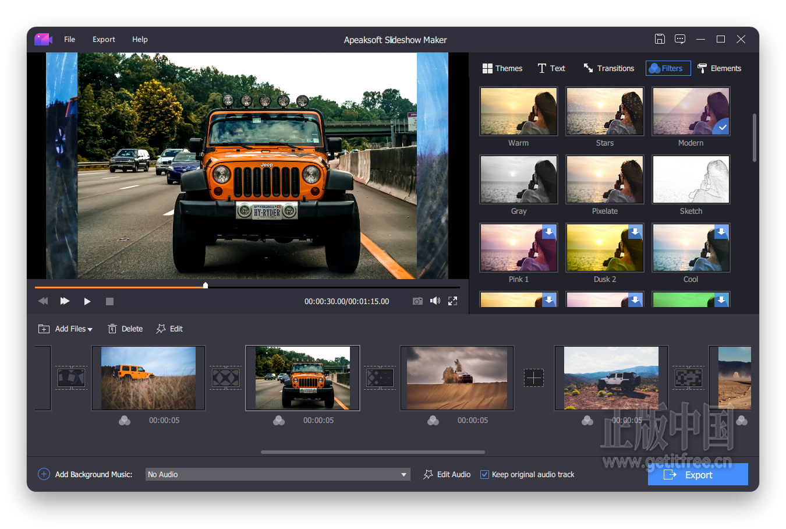The image size is (786, 529).
Task: Click the blue Export button
Action: (698, 474)
